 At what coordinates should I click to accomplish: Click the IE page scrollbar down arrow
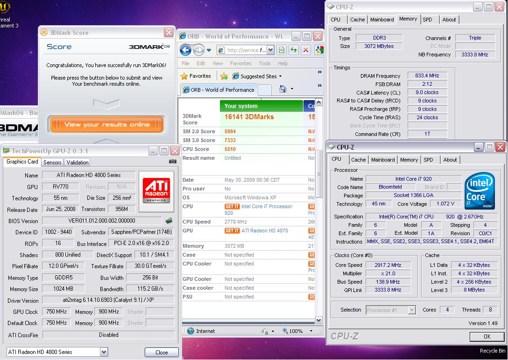click(x=319, y=320)
